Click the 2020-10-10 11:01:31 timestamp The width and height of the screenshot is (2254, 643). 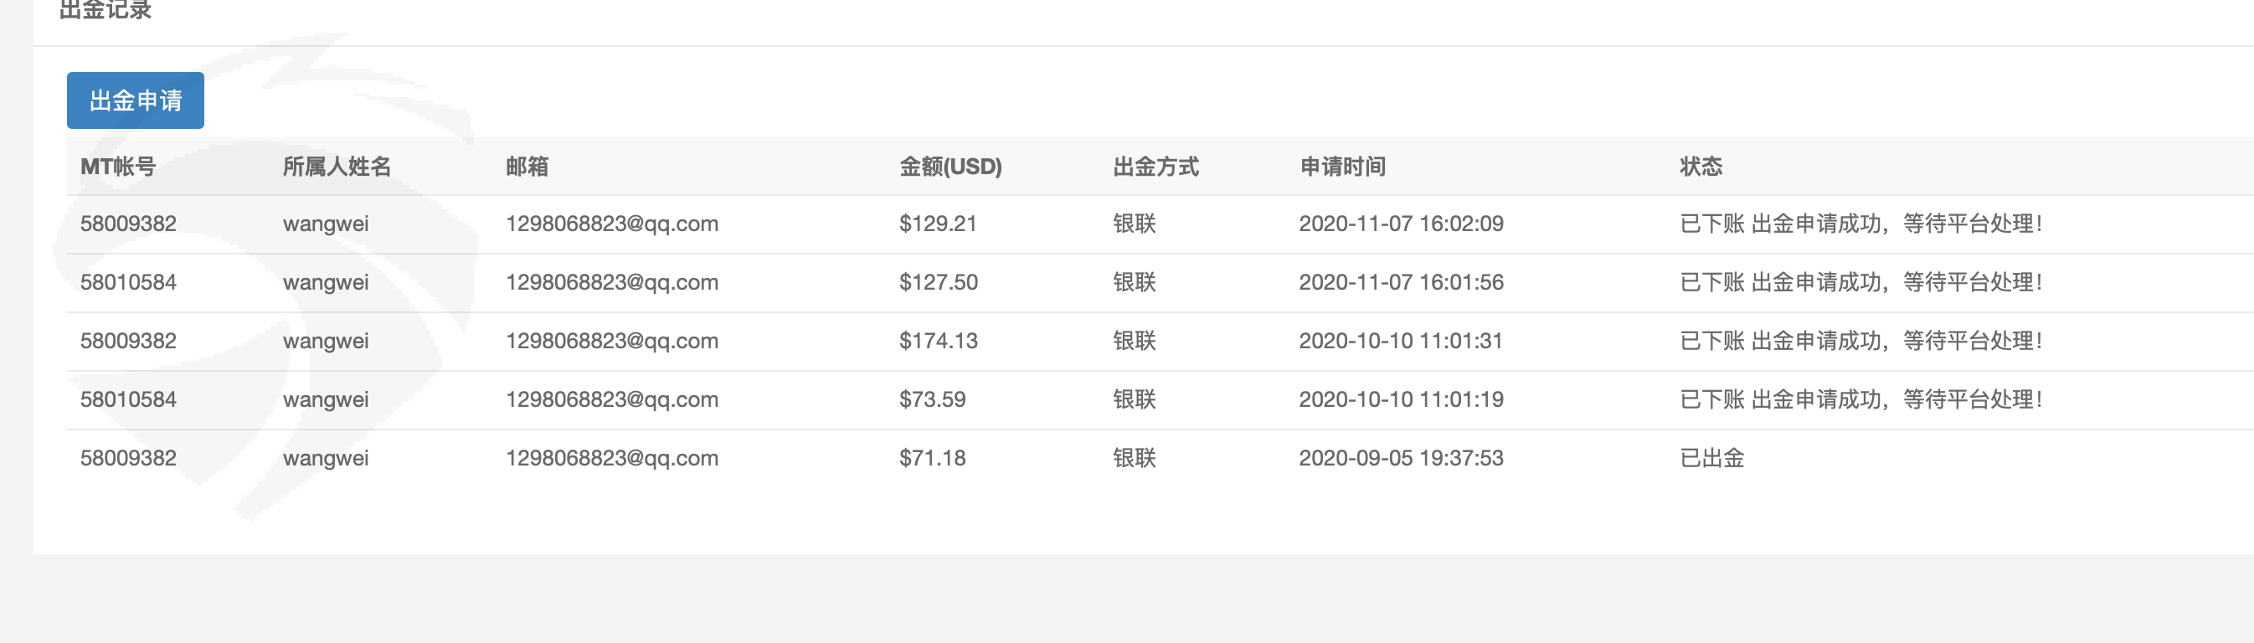pos(1400,342)
